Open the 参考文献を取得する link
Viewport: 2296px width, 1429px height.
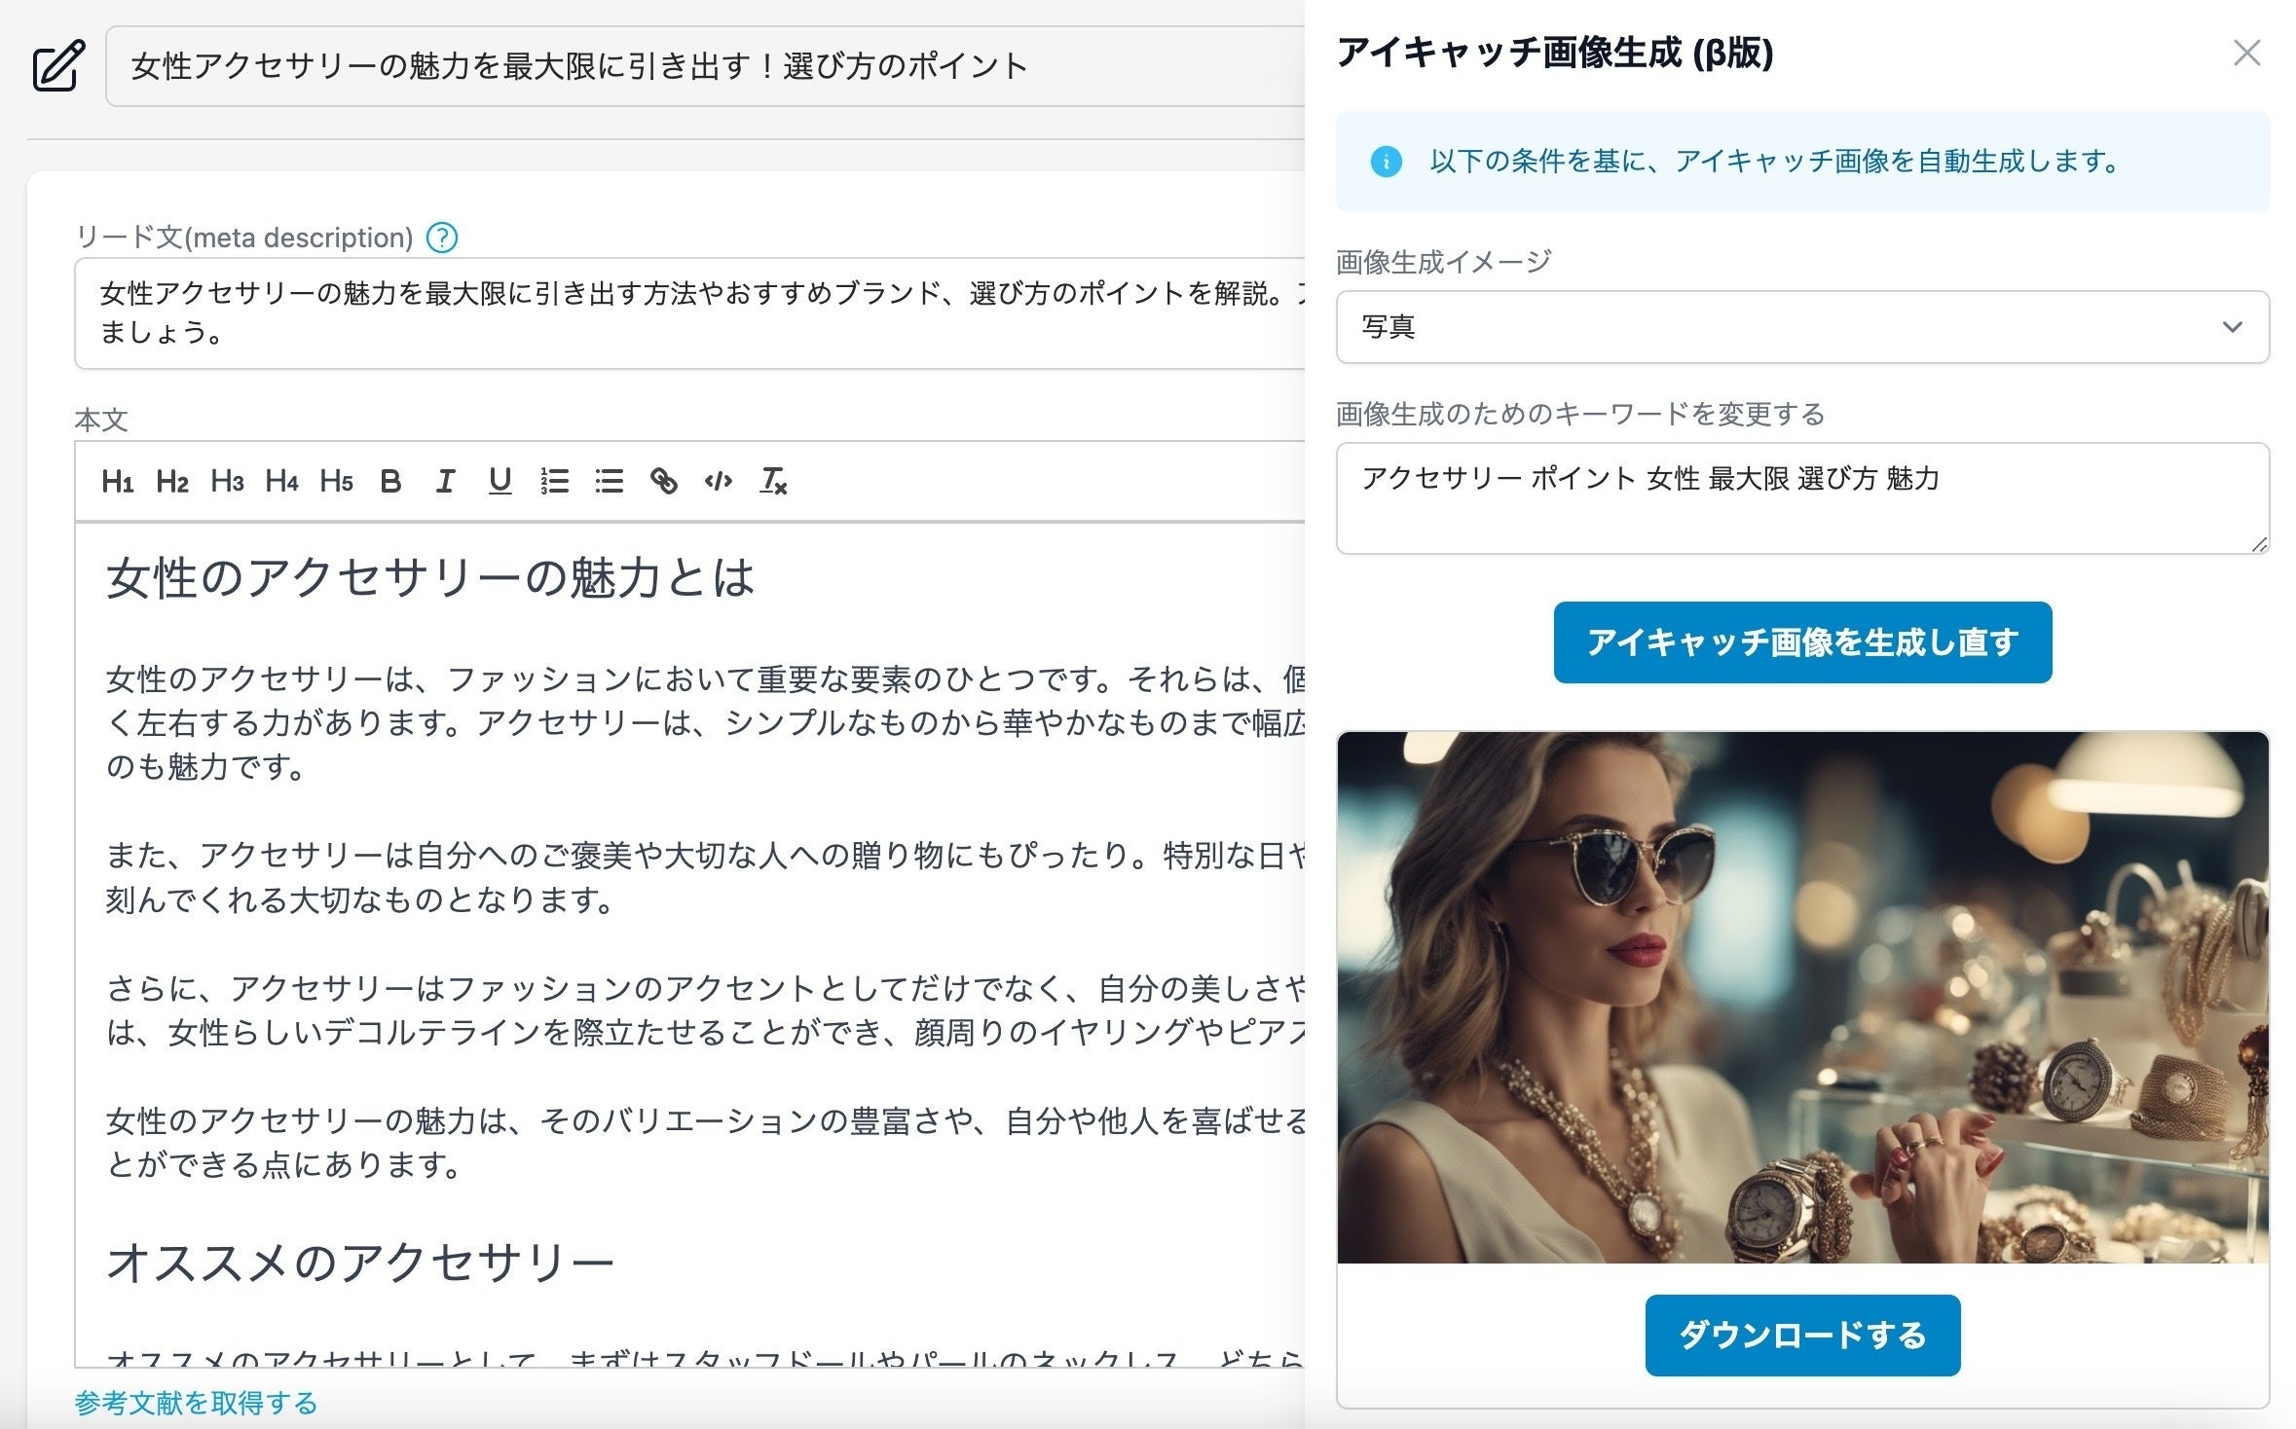(196, 1403)
